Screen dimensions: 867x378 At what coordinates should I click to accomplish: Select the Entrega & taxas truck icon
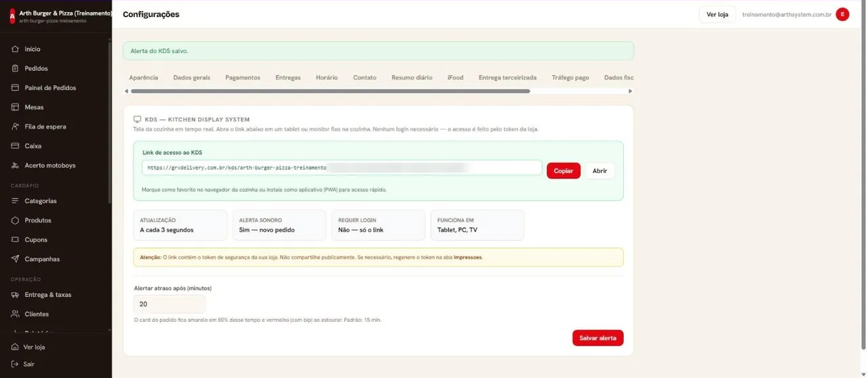[x=15, y=295]
